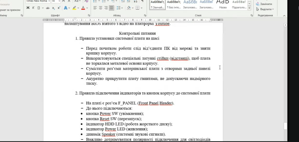Toggle bold formatting (Ж)
Viewport: 299px width, 142px height.
pyautogui.click(x=28, y=8)
